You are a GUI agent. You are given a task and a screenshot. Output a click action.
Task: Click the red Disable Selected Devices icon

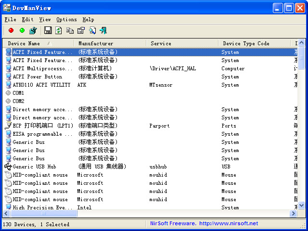click(11, 30)
